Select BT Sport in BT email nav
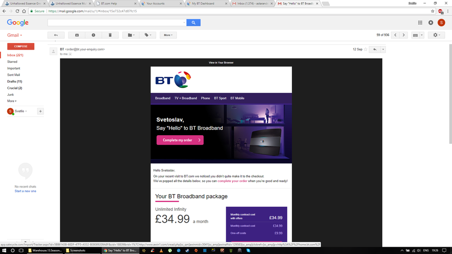Viewport: 452px width, 254px height. point(220,98)
